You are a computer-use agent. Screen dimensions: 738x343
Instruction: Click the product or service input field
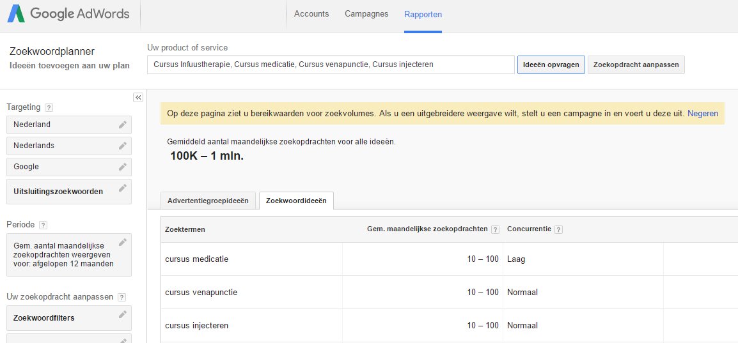331,65
